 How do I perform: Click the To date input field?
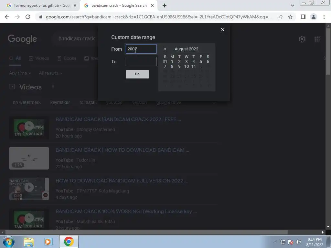pos(141,62)
